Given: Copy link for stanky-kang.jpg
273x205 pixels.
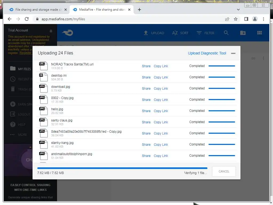Looking at the screenshot, I should click(161, 144).
